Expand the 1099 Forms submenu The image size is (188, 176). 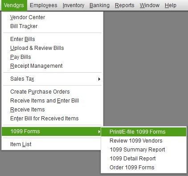pos(51,131)
